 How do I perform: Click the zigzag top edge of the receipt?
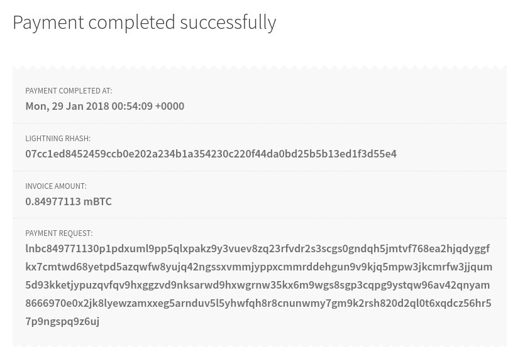(260, 68)
